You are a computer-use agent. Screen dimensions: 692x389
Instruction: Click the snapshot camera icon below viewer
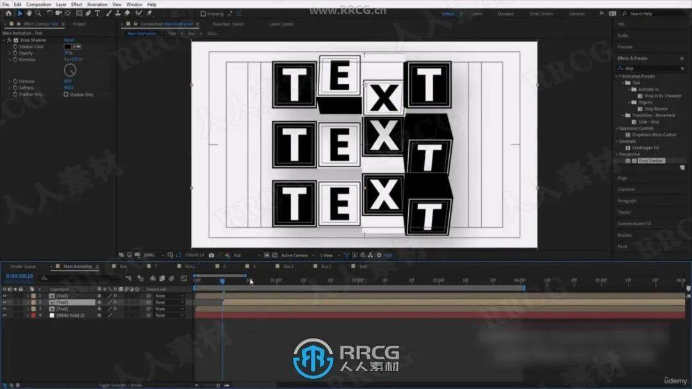(x=211, y=255)
